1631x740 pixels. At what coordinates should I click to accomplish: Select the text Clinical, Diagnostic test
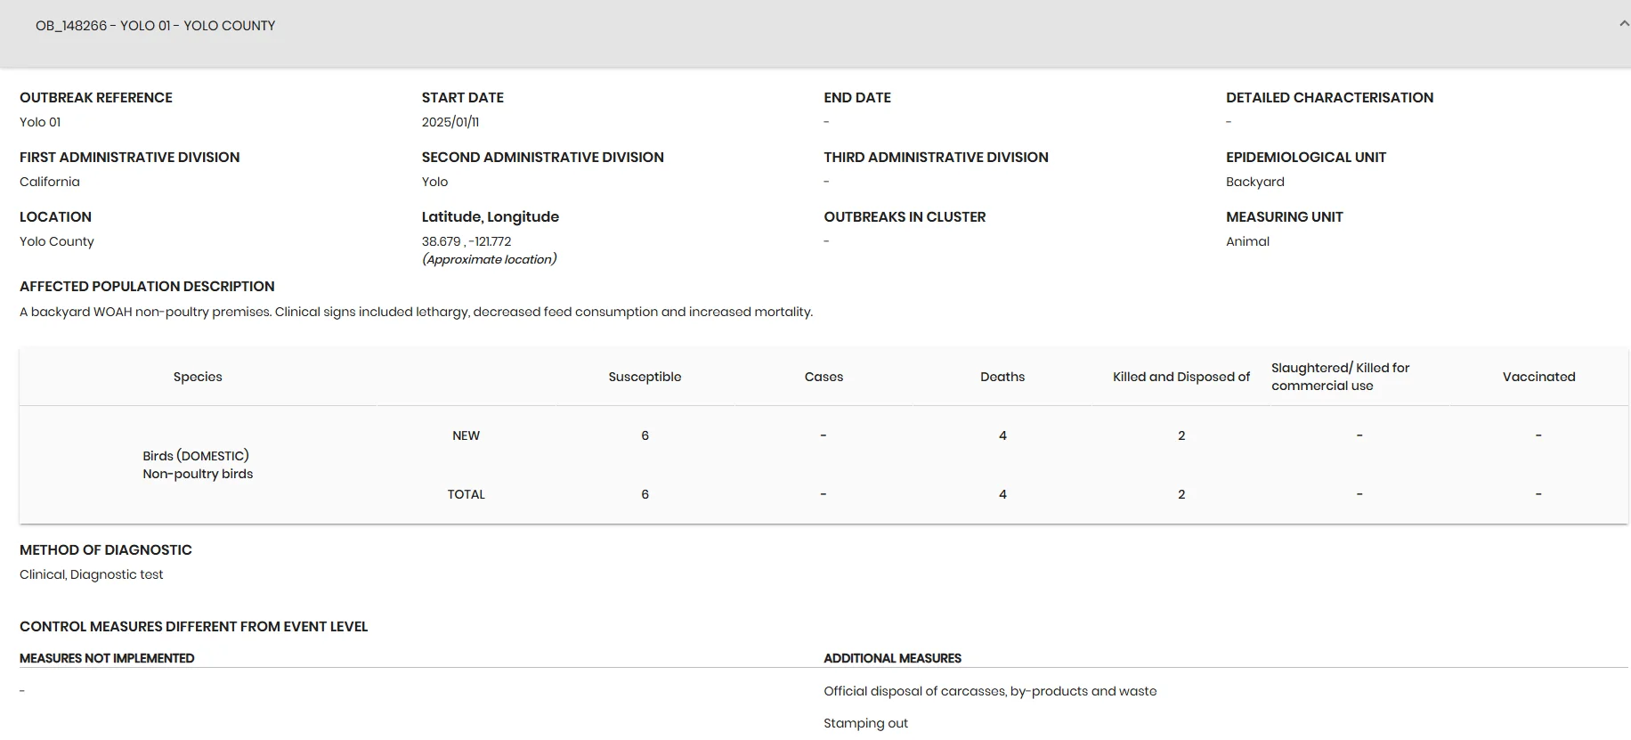click(92, 574)
